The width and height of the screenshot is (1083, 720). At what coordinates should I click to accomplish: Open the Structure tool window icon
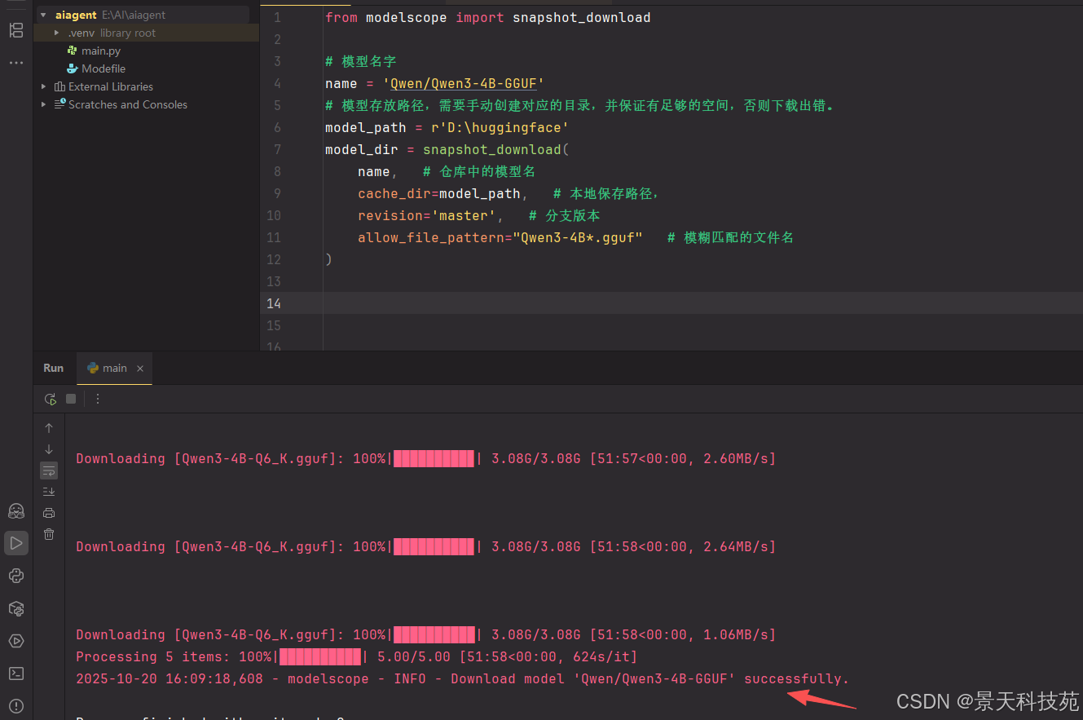pos(16,30)
